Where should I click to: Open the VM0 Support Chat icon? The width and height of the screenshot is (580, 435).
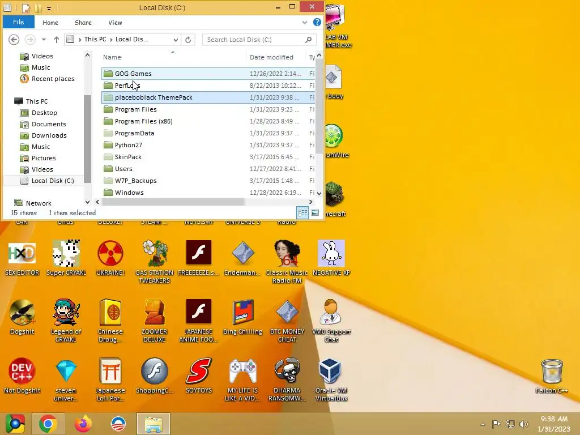point(331,313)
